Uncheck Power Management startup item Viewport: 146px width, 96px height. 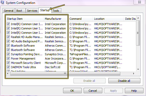(8, 59)
